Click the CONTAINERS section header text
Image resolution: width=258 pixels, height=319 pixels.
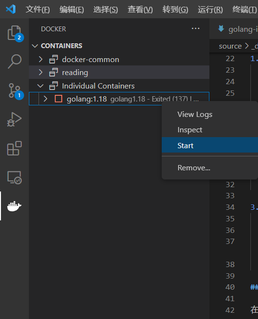pyautogui.click(x=62, y=46)
